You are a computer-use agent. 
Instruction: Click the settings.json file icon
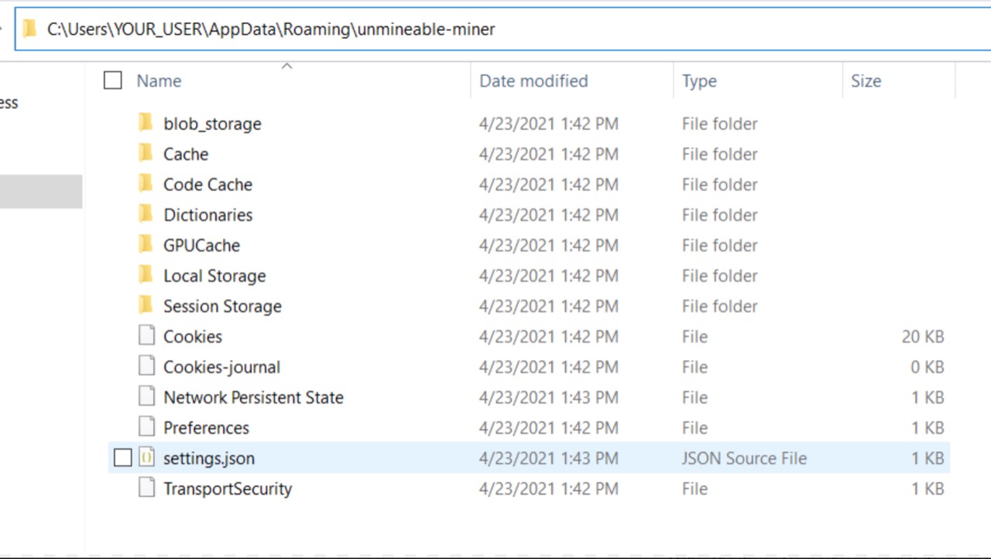(146, 458)
